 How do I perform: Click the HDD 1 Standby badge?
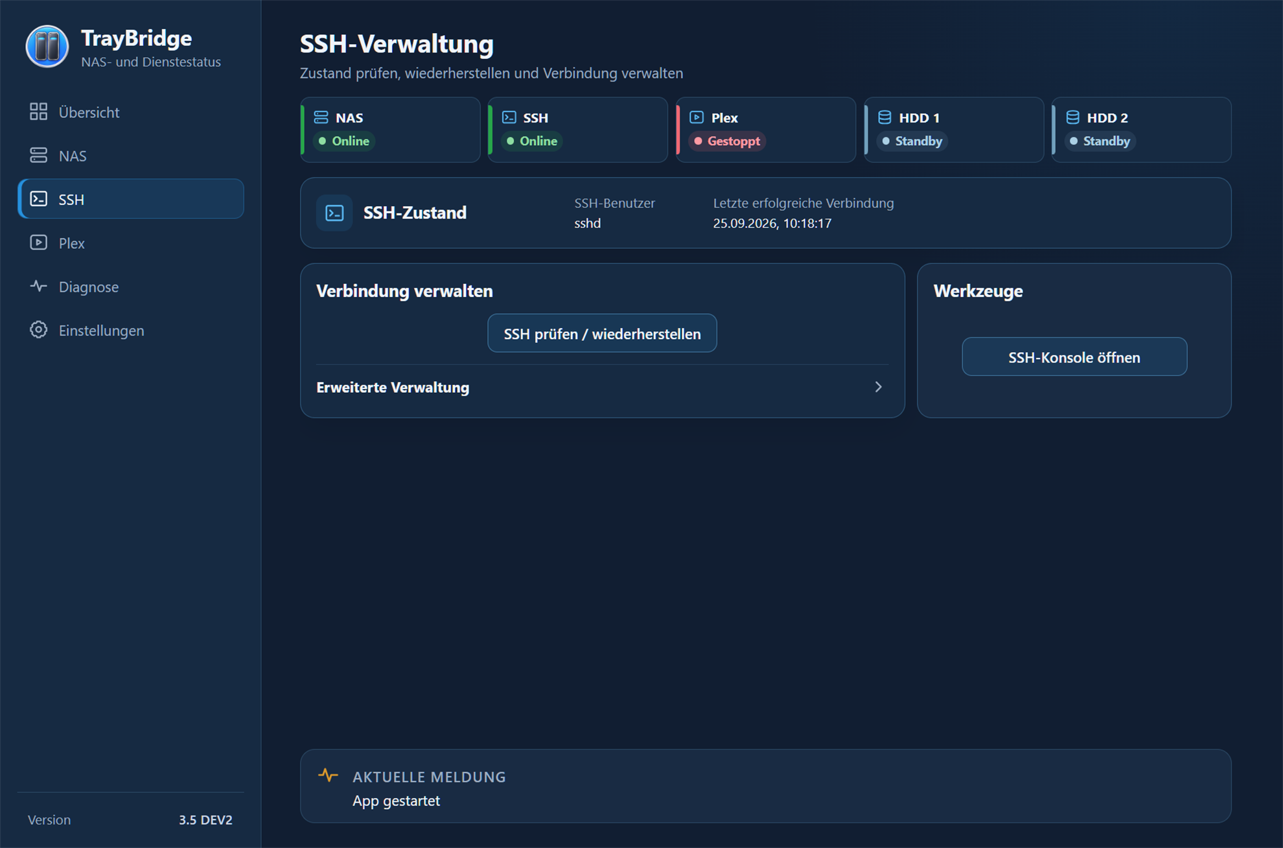point(912,141)
